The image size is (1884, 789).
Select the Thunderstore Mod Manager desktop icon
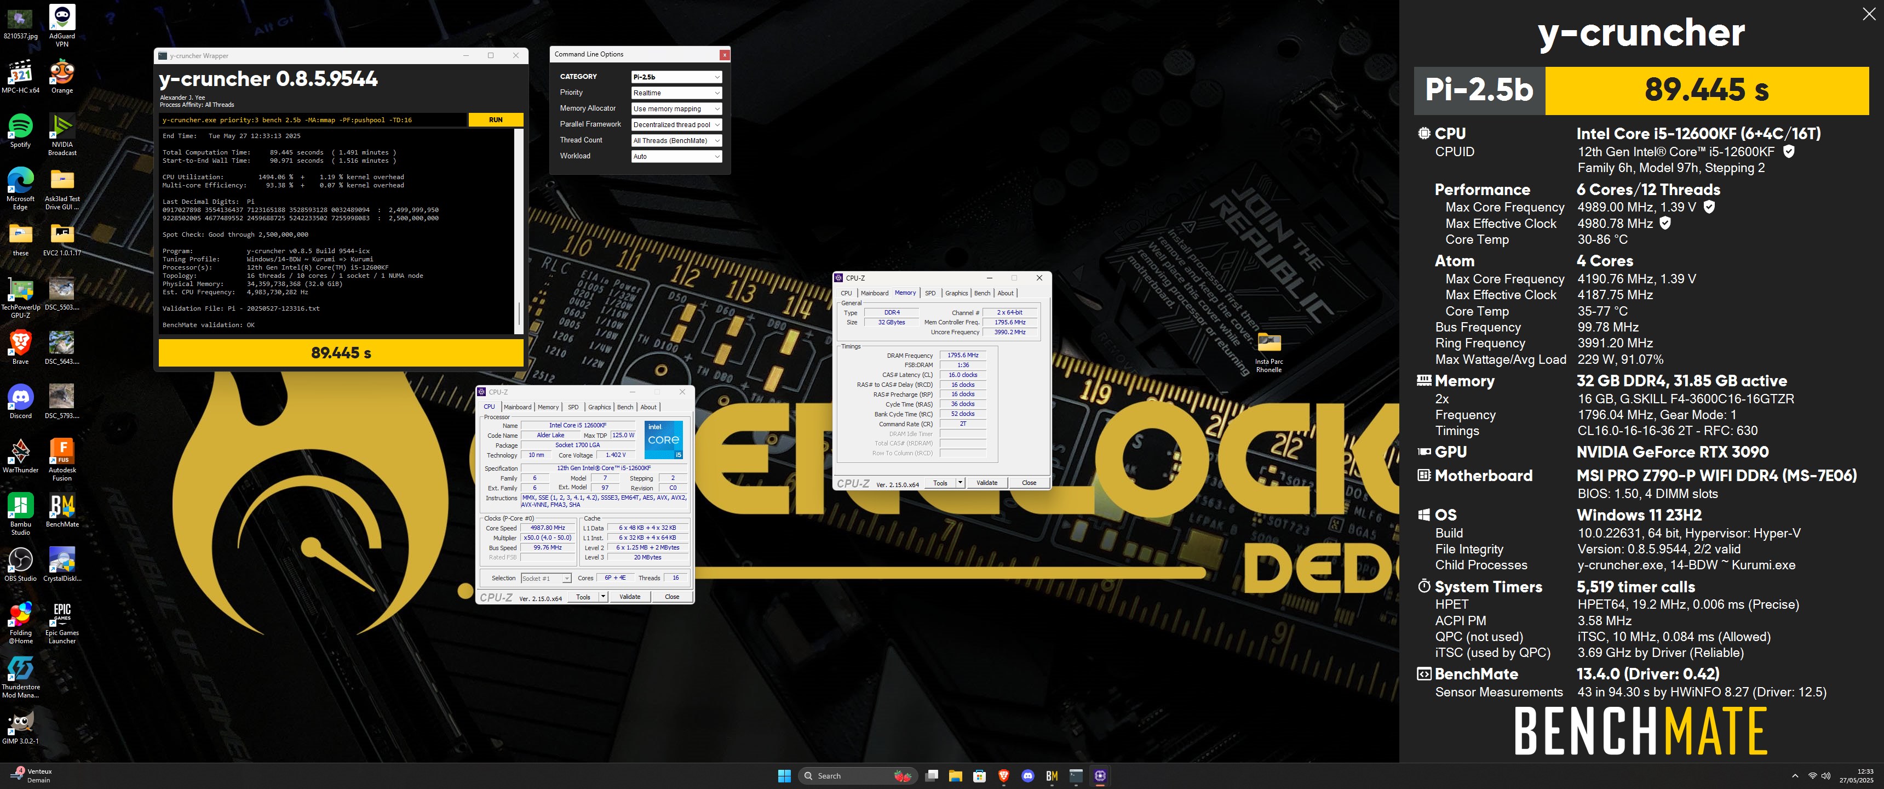tap(20, 677)
